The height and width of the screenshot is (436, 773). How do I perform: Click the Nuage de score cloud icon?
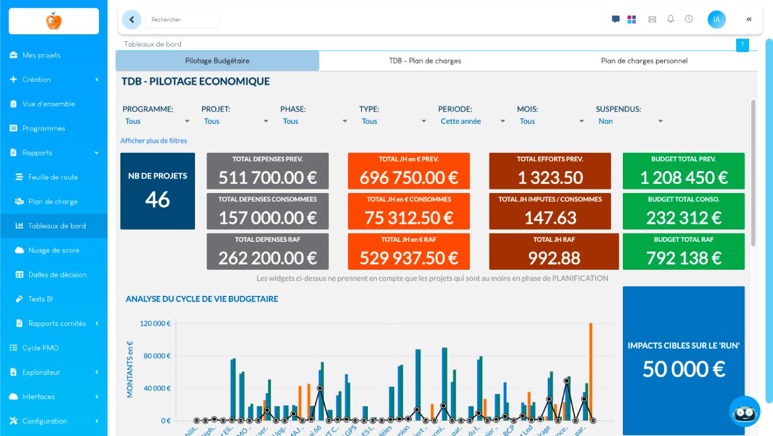[19, 251]
